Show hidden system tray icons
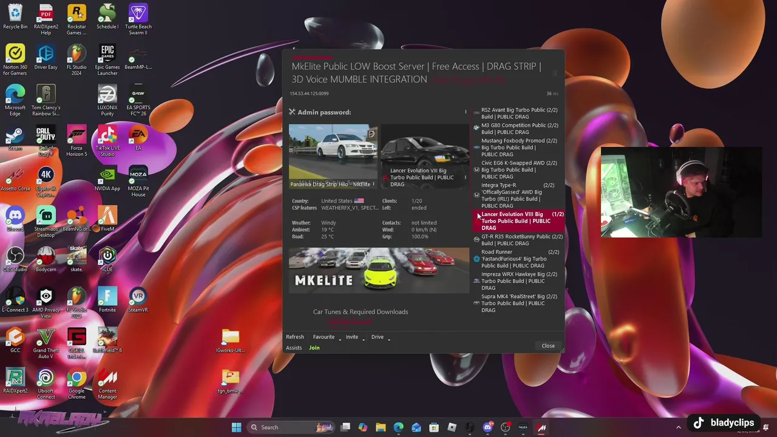The image size is (777, 437). (679, 427)
